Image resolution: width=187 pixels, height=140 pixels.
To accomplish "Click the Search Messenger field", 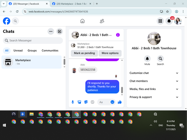I will pyautogui.click(x=33, y=40).
